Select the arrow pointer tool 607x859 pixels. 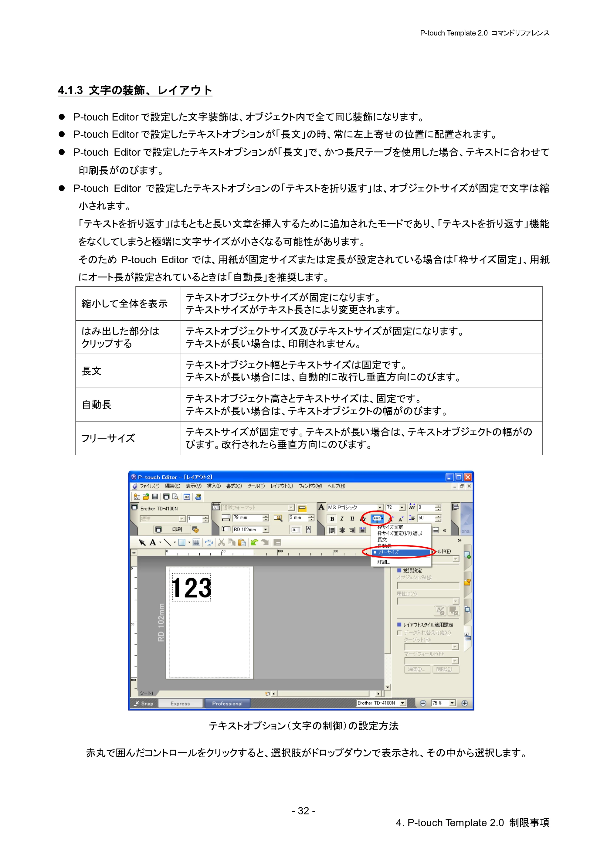(x=142, y=542)
